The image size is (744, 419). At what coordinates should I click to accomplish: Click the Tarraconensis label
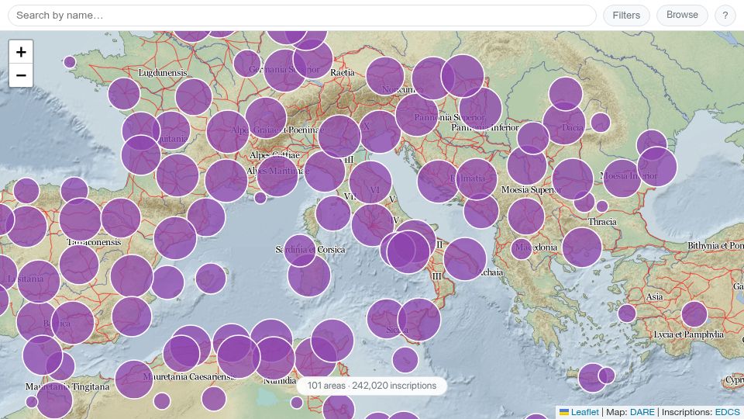94,242
